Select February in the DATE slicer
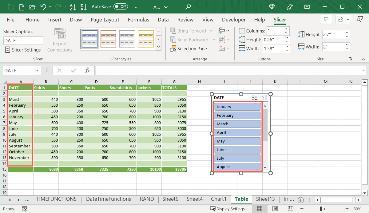This screenshot has width=369, height=213. [x=237, y=115]
